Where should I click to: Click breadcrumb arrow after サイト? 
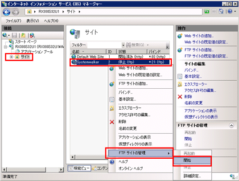79,12
